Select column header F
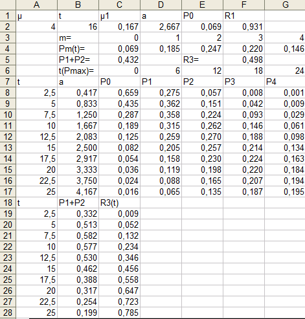Image resolution: width=305 pixels, height=319 pixels. pyautogui.click(x=243, y=5)
